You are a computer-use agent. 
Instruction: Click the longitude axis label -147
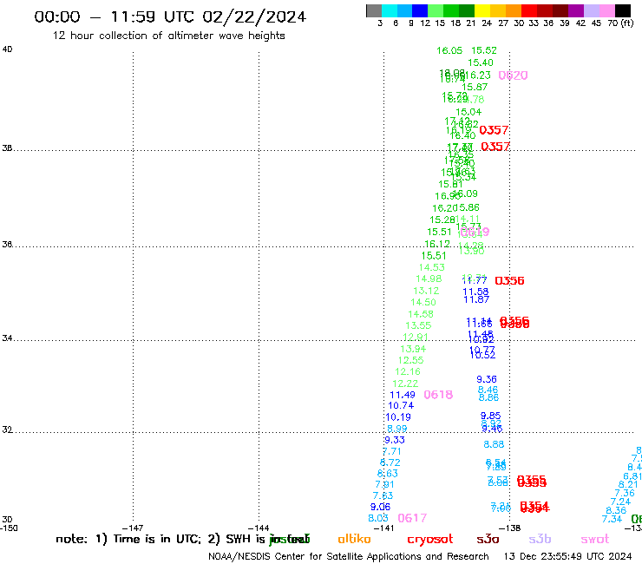(x=133, y=528)
